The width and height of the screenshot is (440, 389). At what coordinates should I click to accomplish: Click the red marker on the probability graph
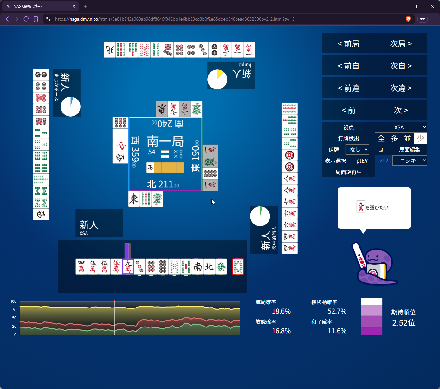coord(114,301)
